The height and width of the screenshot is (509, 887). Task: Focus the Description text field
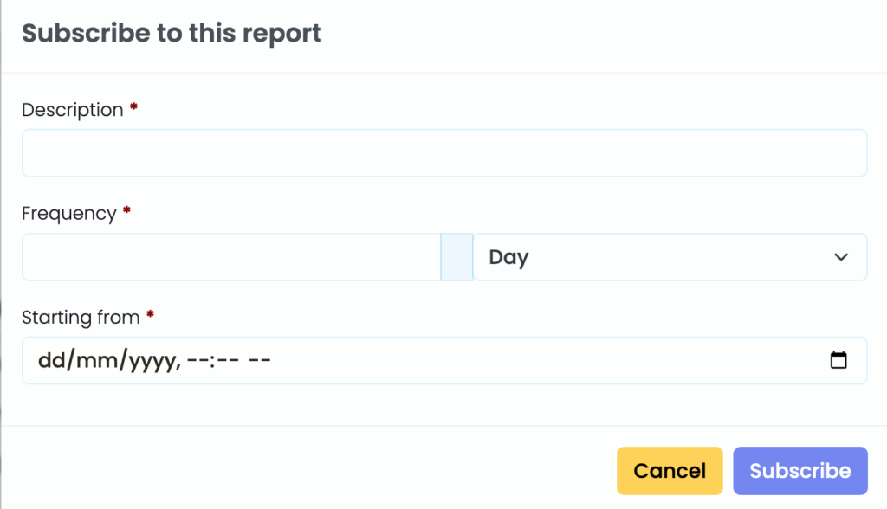click(x=444, y=152)
